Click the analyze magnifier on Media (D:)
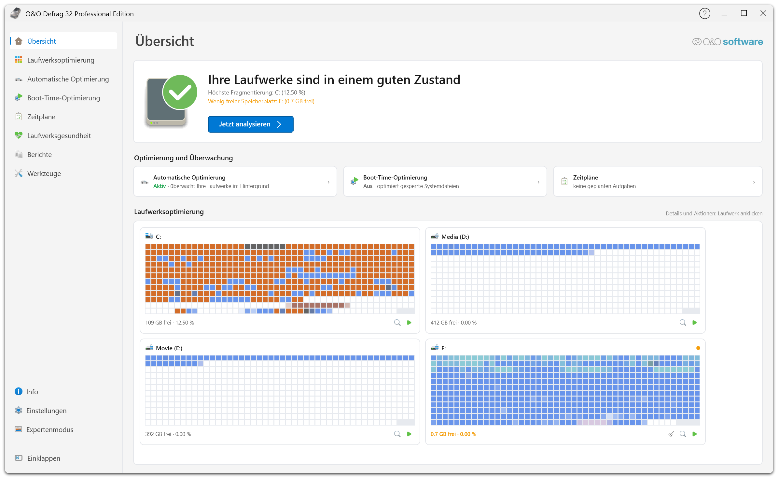 click(x=683, y=323)
